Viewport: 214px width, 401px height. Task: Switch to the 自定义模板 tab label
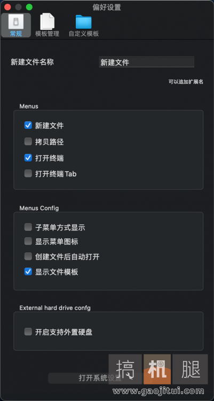pyautogui.click(x=83, y=34)
